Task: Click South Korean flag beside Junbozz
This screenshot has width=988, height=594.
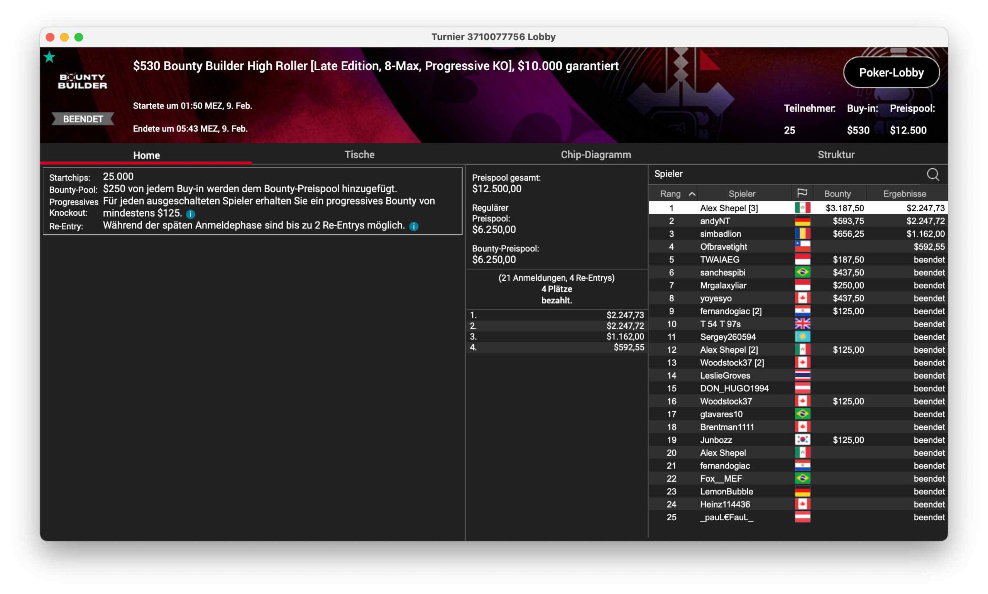Action: click(x=802, y=440)
